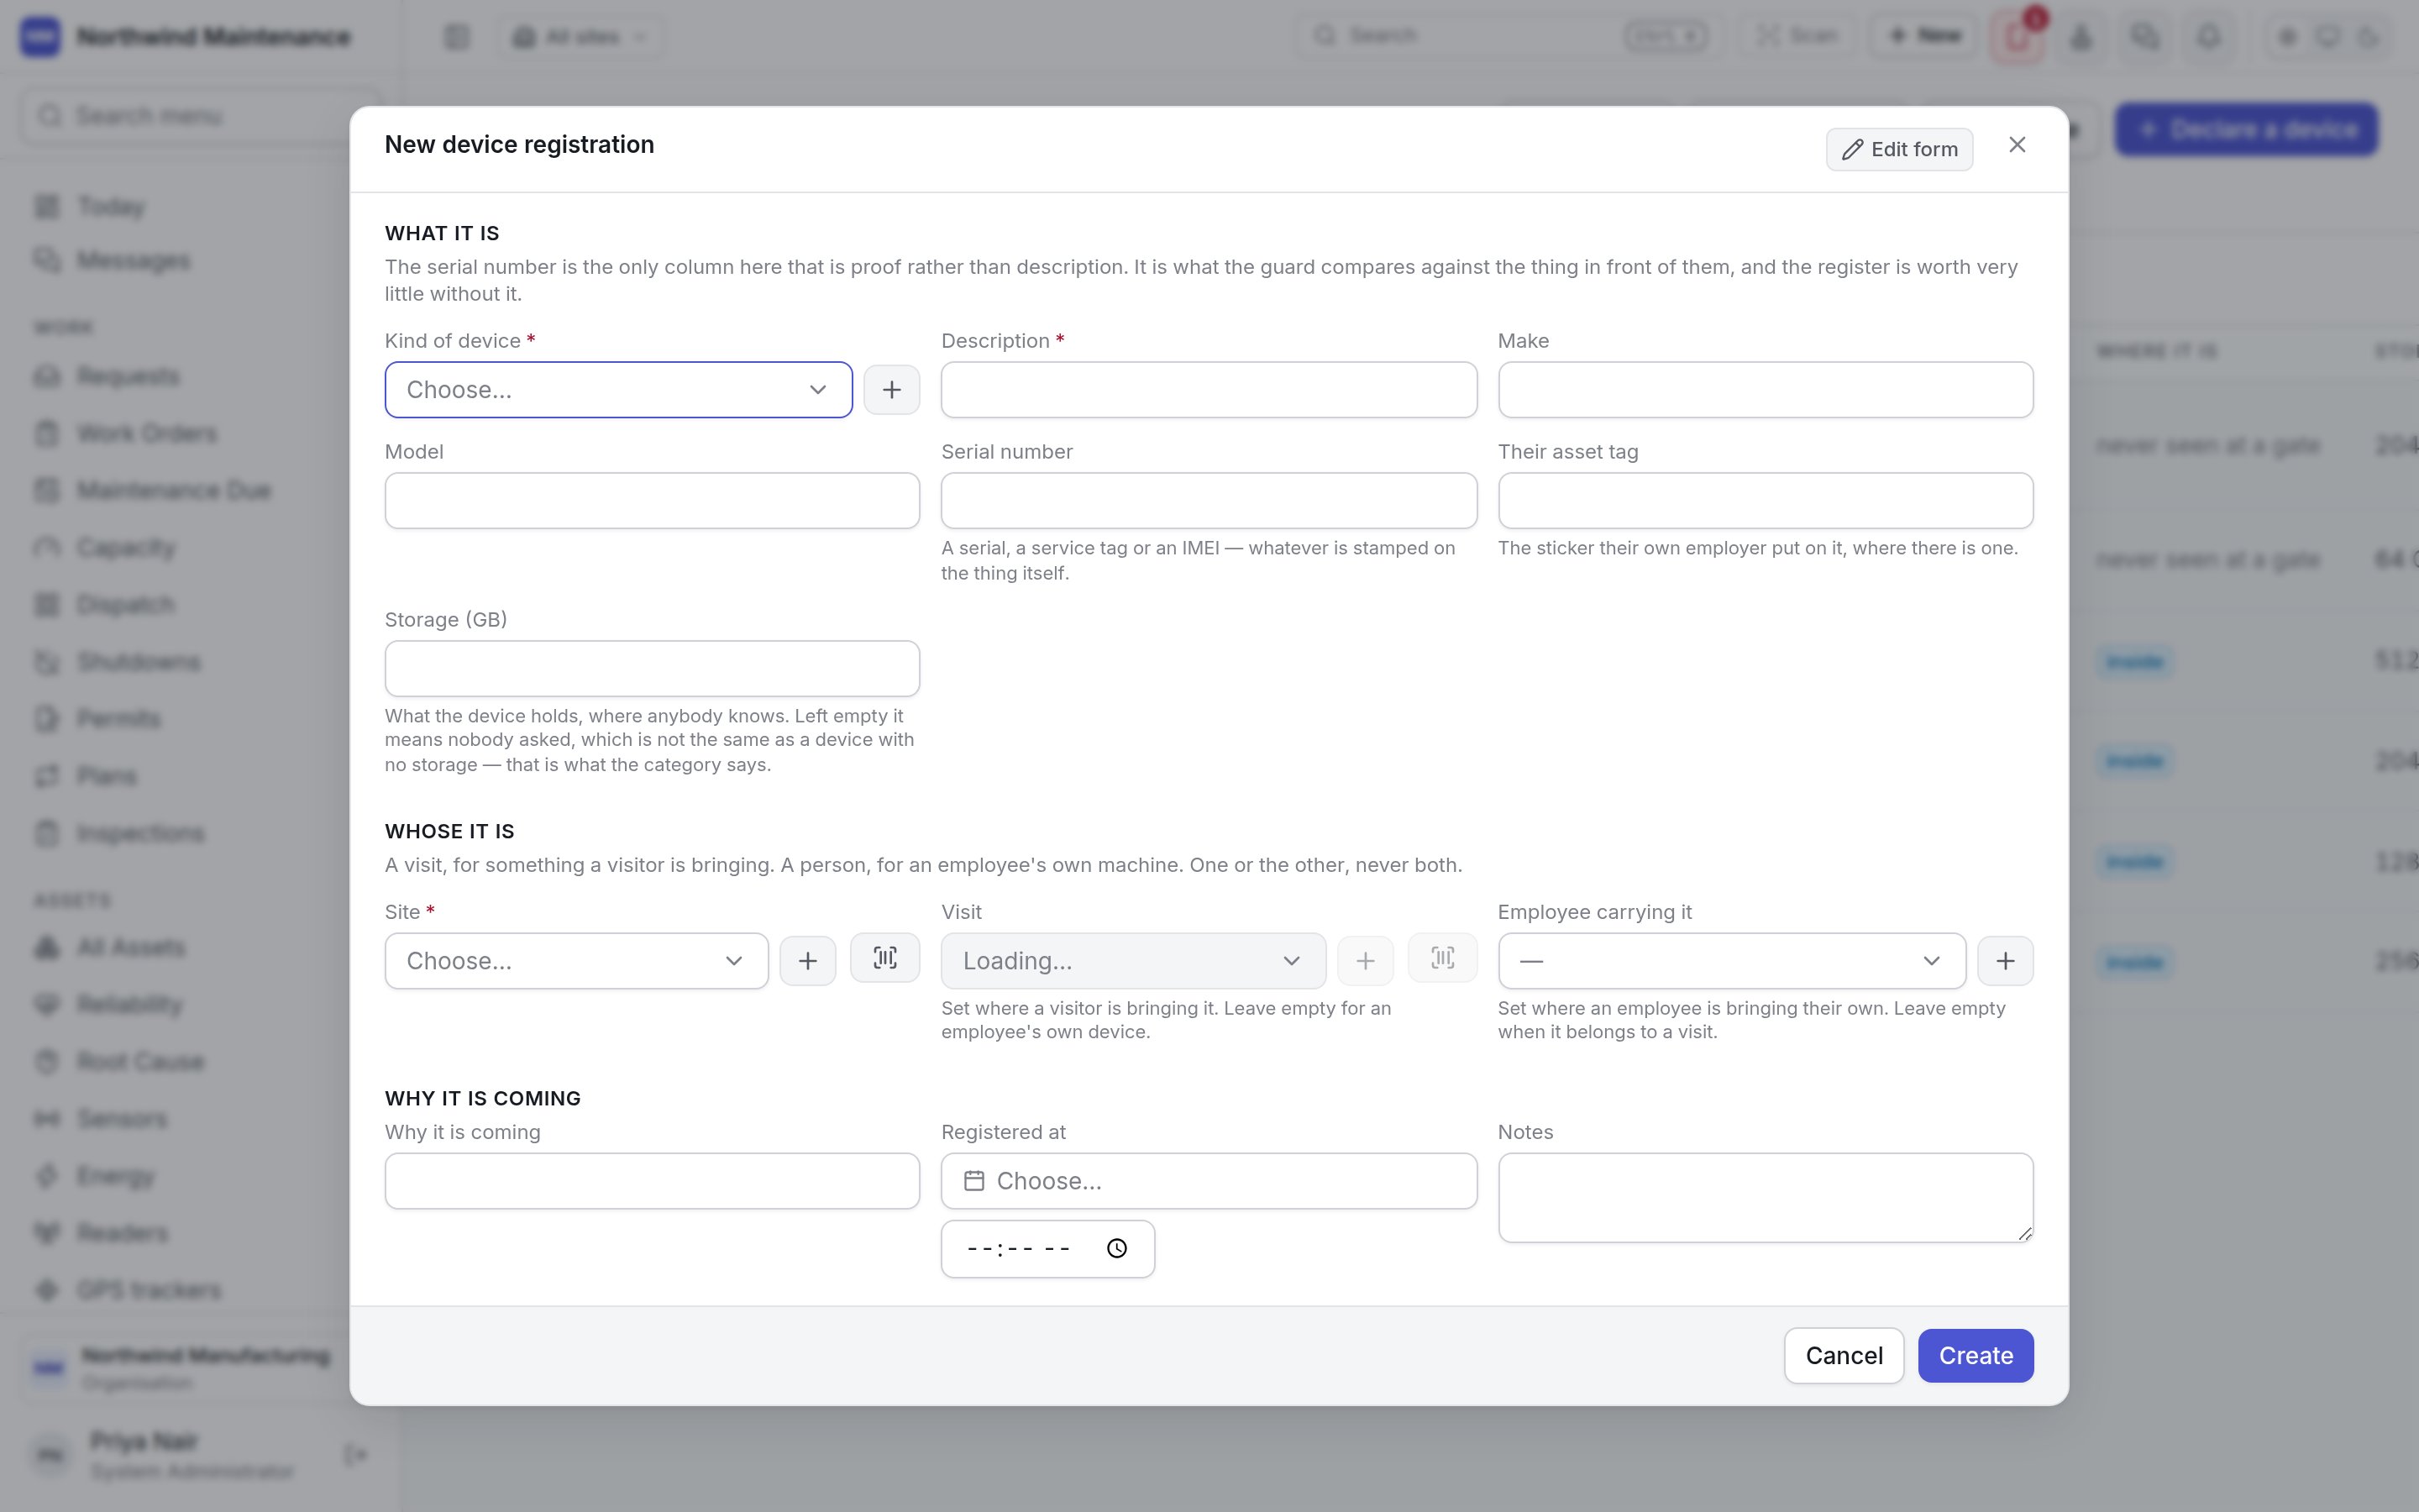
Task: Go to Inspections in the sidebar
Action: [140, 834]
